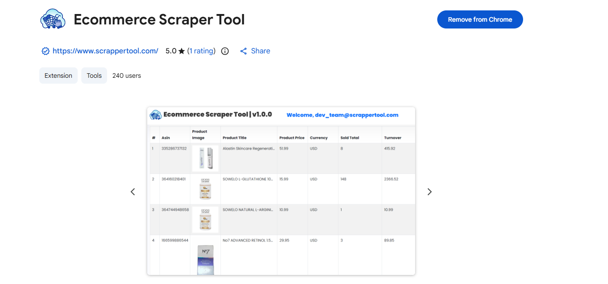Advance the screenshot carousel with the right arrow
Screen dimensions: 608x284
point(429,192)
